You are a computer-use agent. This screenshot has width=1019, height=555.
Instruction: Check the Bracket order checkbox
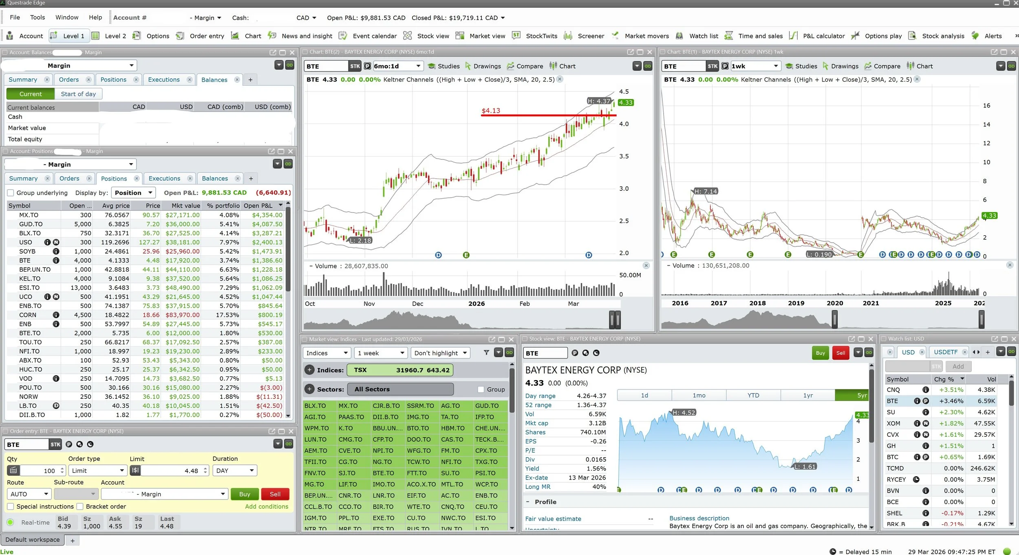point(80,506)
